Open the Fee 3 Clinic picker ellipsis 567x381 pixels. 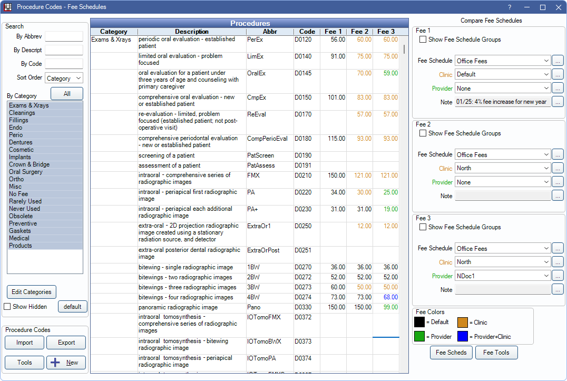tap(558, 261)
